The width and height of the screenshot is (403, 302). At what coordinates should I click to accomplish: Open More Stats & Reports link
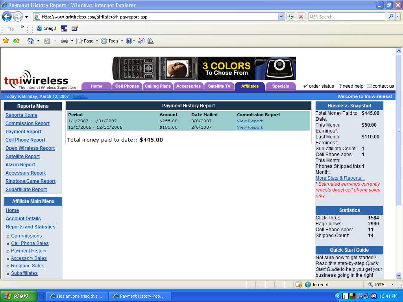[x=340, y=178]
